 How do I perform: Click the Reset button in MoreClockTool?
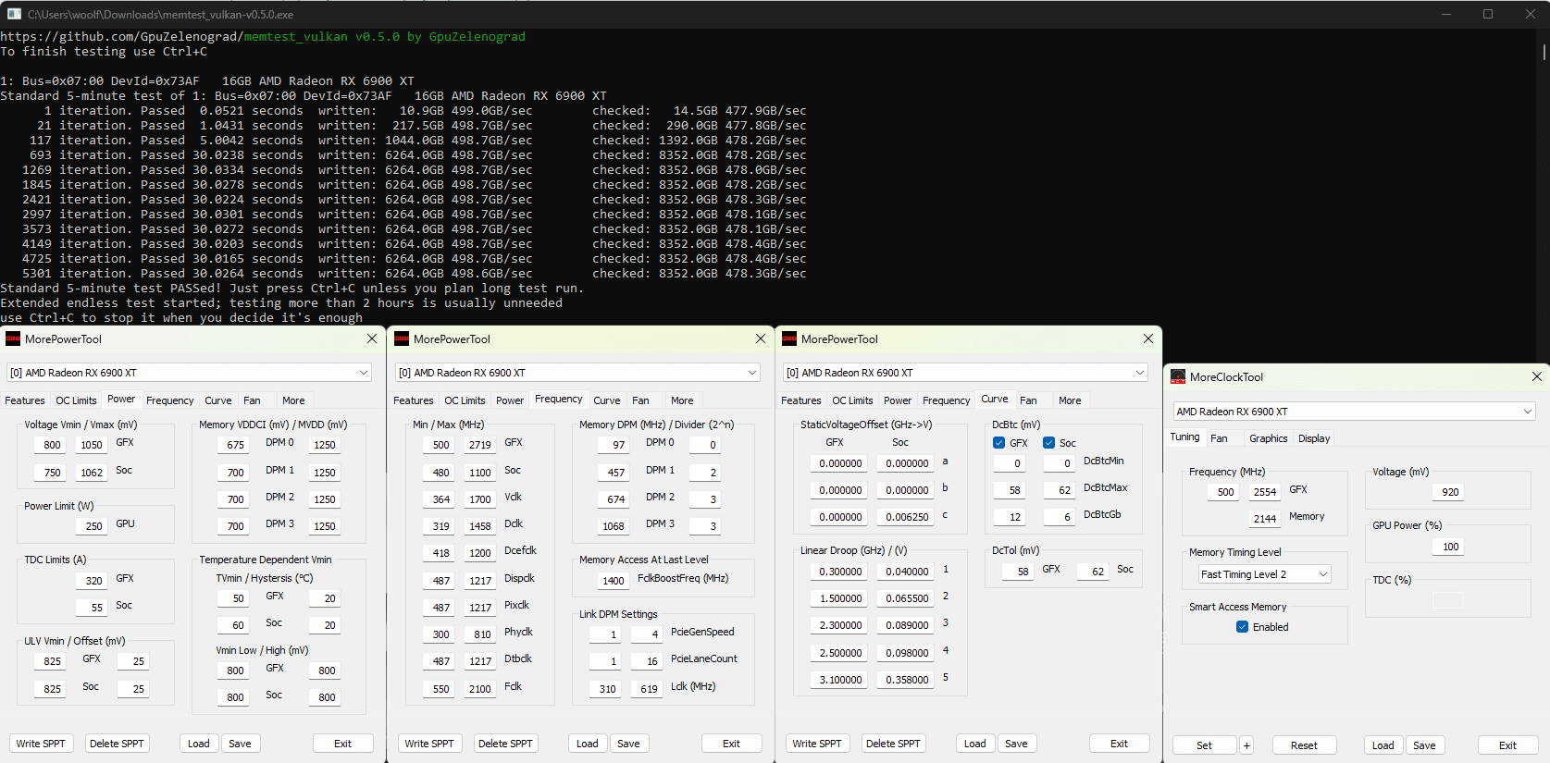tap(1304, 745)
